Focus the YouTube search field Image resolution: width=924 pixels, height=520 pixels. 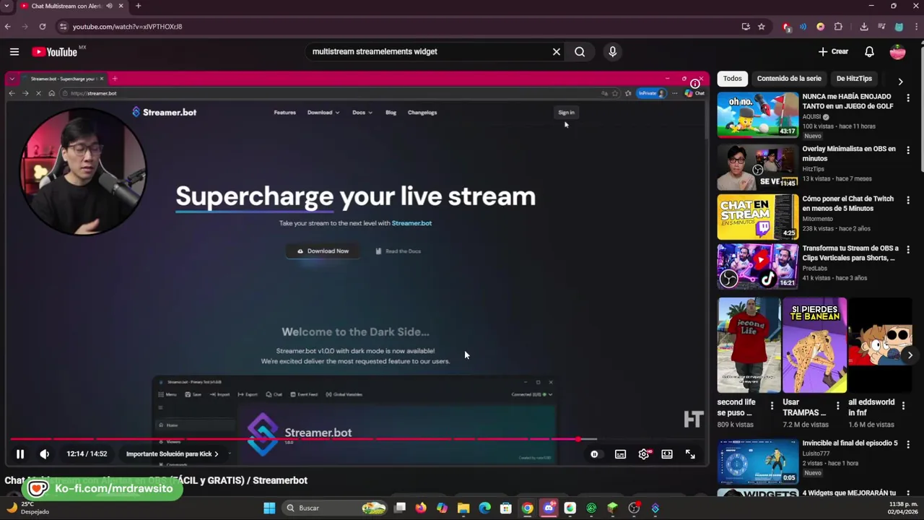tap(430, 51)
